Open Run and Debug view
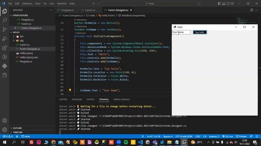The image size is (261, 146). 4,39
